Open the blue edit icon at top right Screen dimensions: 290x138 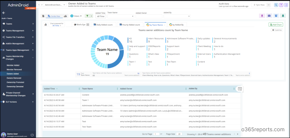click(286, 5)
